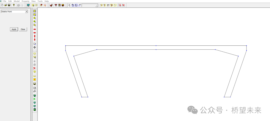Open the View menu
The image size is (270, 121).
click(33, 1)
